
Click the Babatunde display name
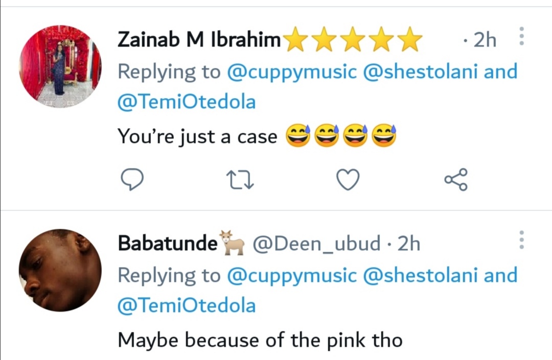point(168,244)
